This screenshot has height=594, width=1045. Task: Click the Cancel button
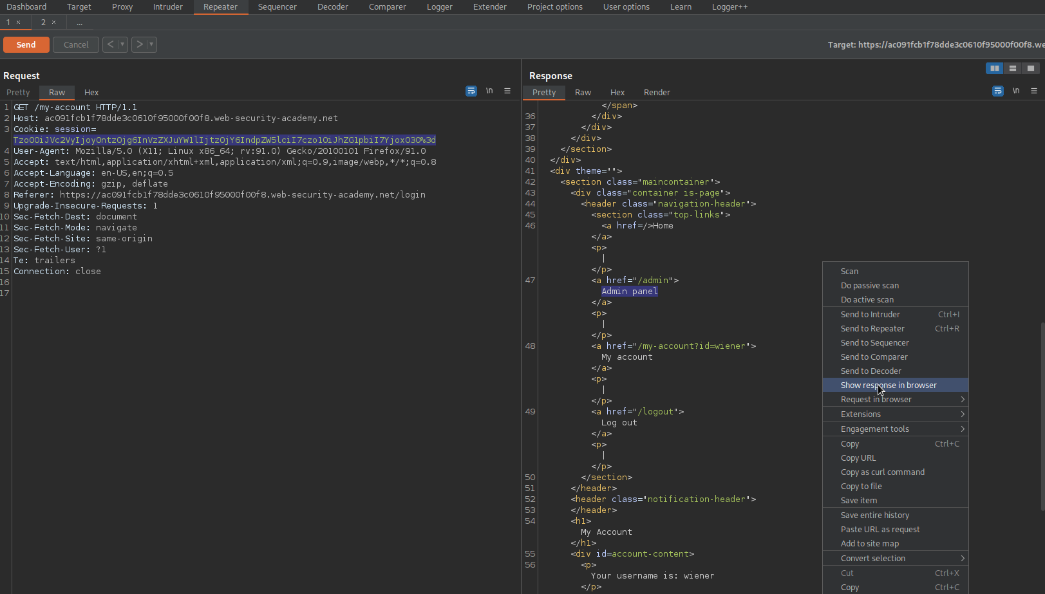(x=76, y=44)
